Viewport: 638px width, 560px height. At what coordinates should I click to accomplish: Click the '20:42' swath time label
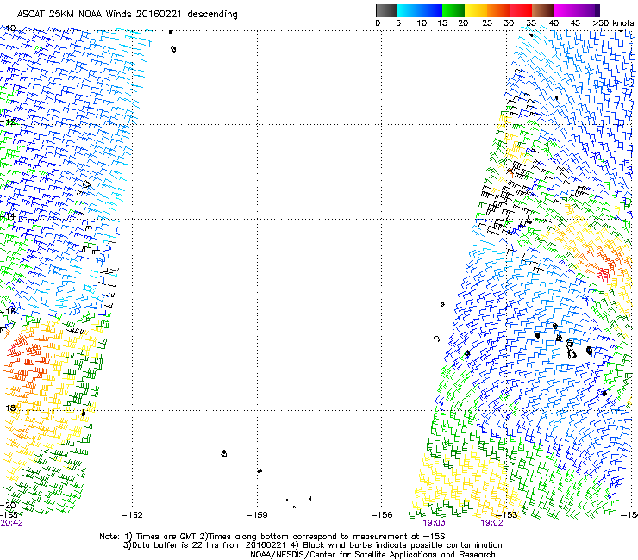[11, 523]
